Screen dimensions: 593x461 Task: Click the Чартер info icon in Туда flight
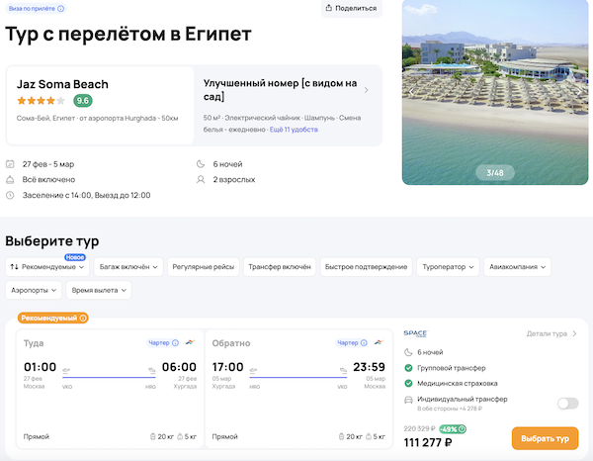(175, 343)
